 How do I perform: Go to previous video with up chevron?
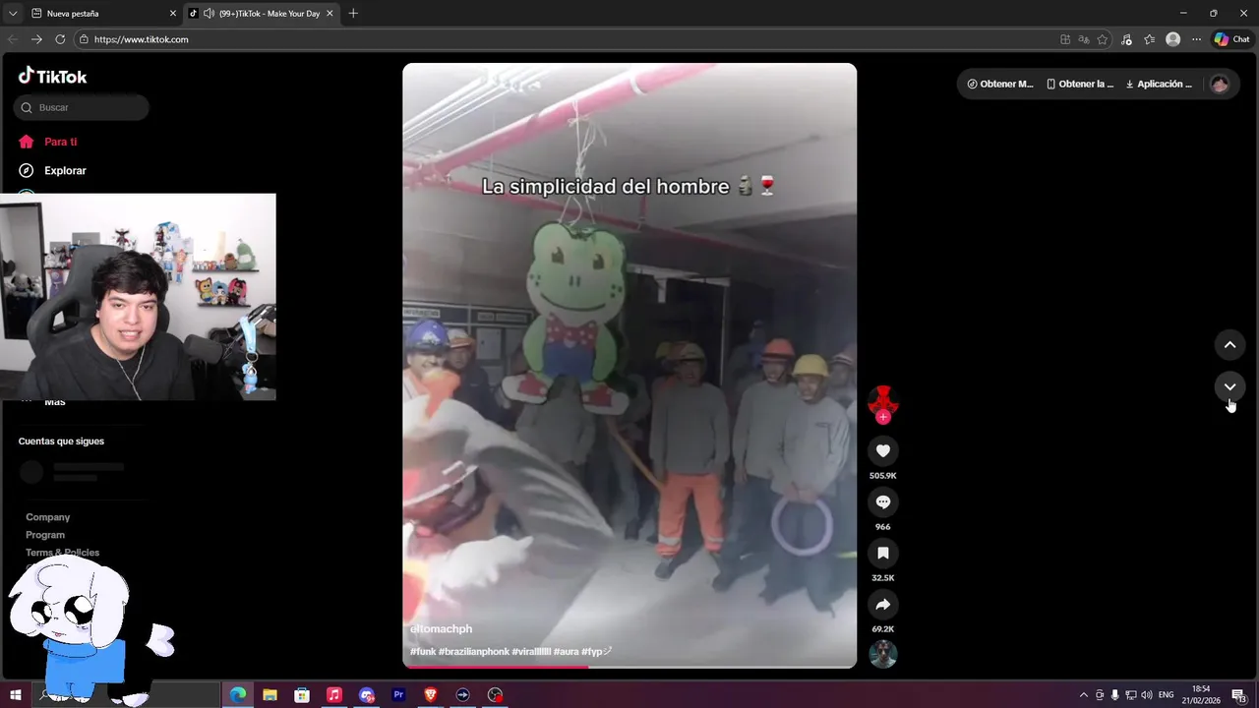(1229, 345)
